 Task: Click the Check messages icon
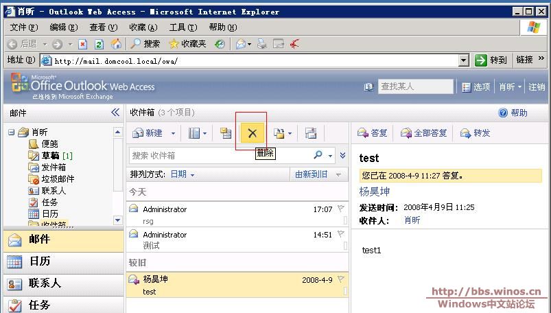click(225, 133)
